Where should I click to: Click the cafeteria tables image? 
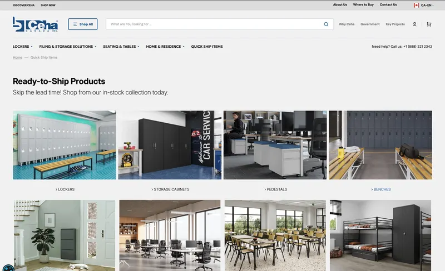point(275,235)
